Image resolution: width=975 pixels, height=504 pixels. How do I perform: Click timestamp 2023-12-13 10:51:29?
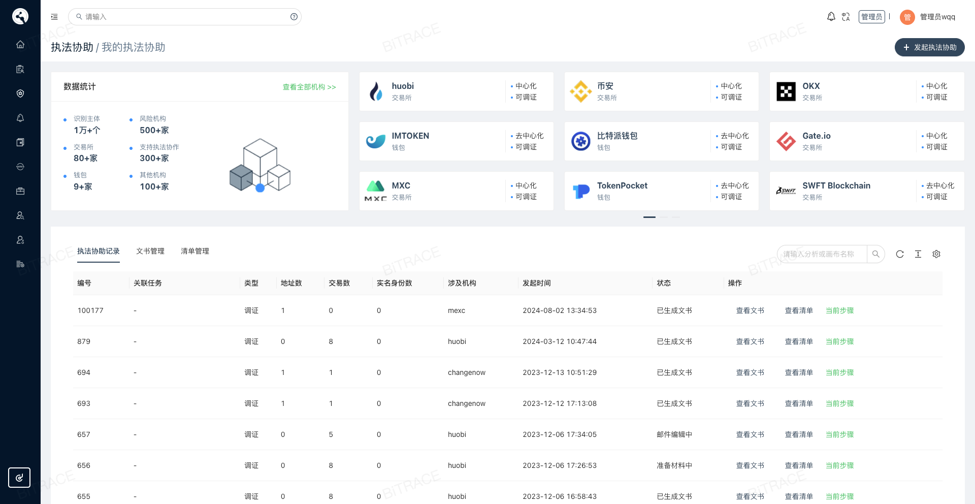560,372
